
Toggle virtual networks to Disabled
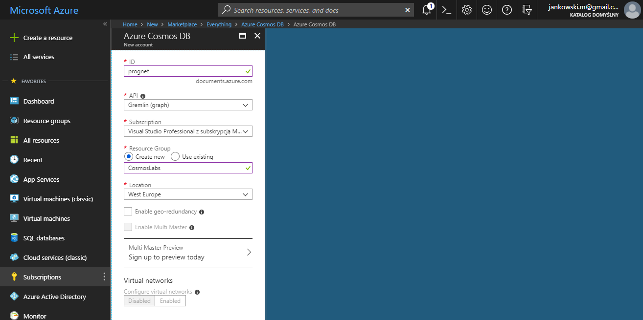point(139,301)
